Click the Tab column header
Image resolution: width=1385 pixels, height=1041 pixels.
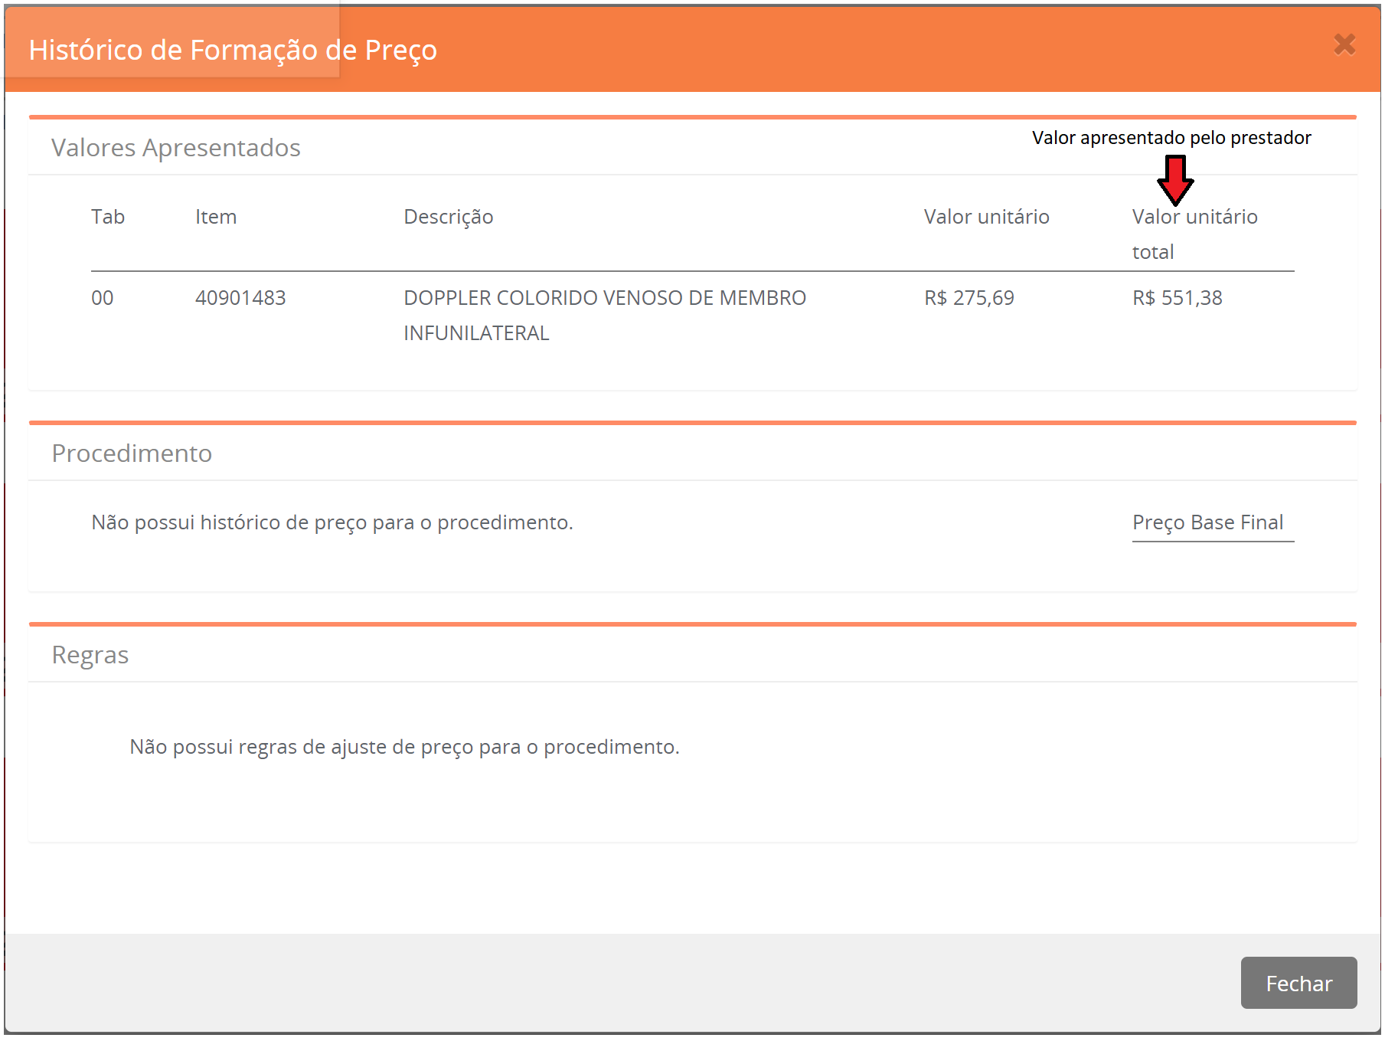(x=108, y=217)
